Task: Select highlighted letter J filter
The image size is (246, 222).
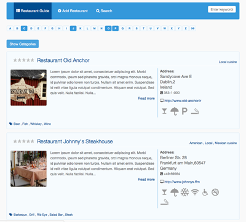Action: 73,28
